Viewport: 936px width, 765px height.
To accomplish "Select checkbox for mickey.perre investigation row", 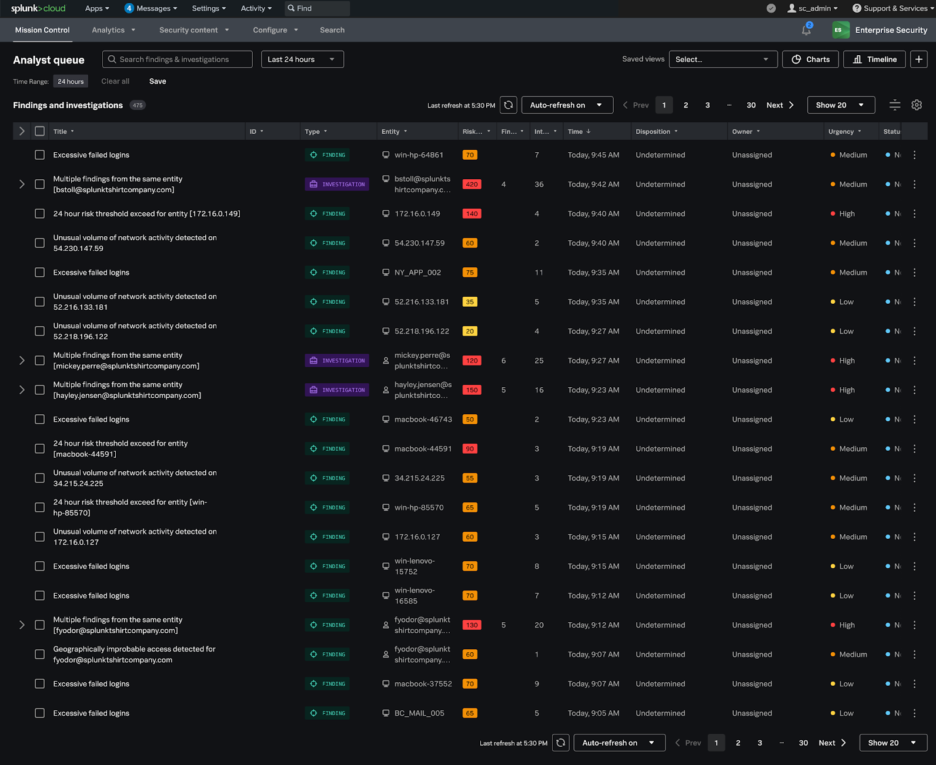I will (39, 361).
